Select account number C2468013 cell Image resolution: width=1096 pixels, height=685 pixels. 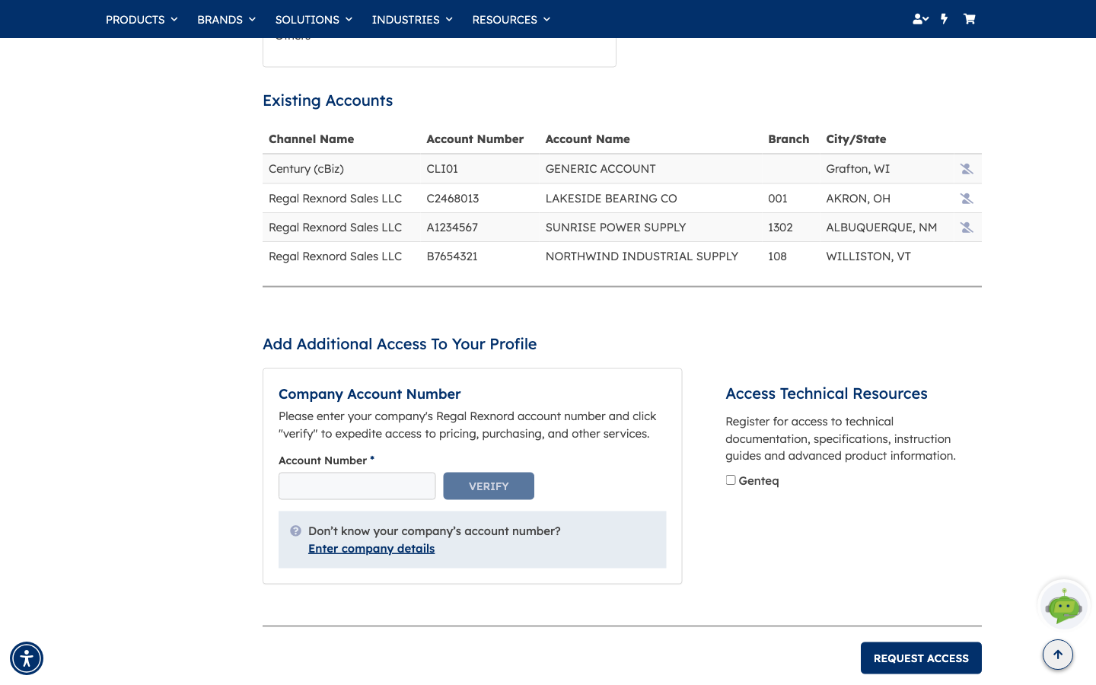click(453, 199)
